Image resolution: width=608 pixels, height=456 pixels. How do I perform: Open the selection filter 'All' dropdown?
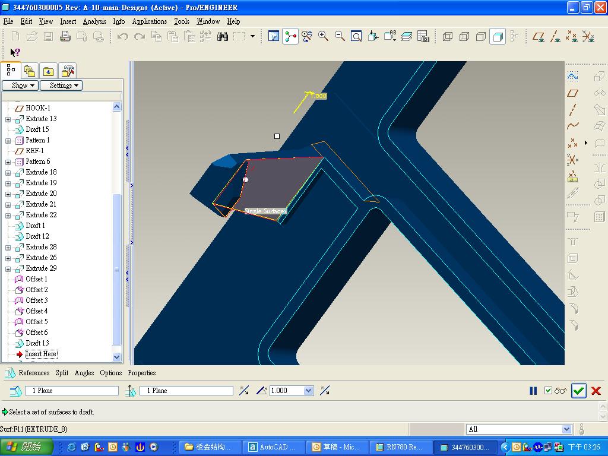click(566, 429)
